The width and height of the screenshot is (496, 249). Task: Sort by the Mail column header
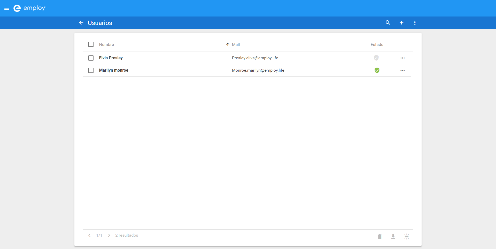[x=236, y=44]
